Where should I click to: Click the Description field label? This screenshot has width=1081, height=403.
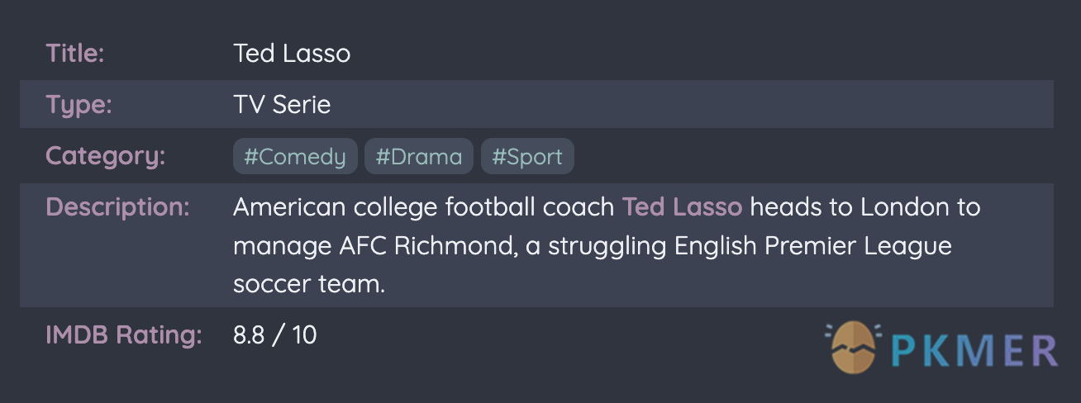[117, 206]
